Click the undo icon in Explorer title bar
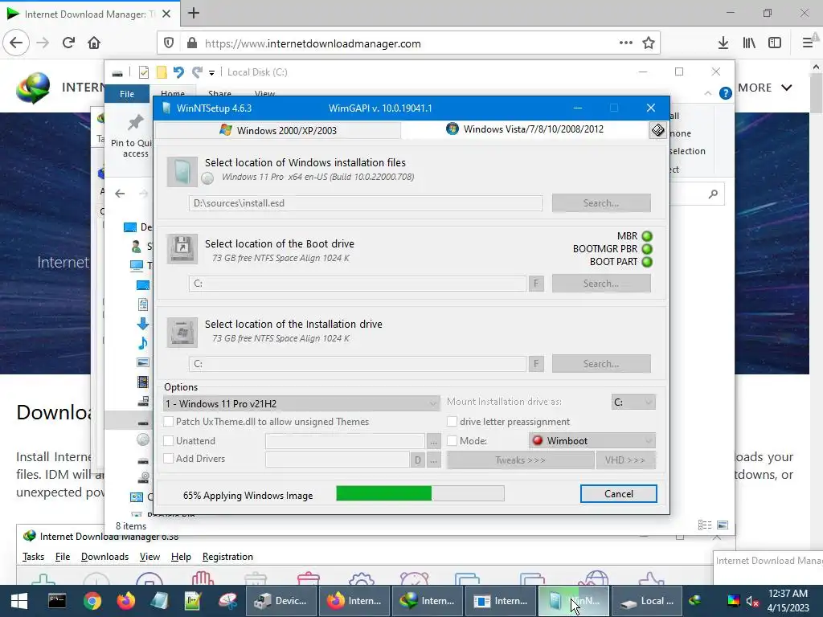 tap(178, 72)
